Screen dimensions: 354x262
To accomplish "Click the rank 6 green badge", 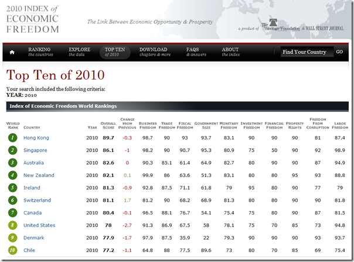I will 13,200.
